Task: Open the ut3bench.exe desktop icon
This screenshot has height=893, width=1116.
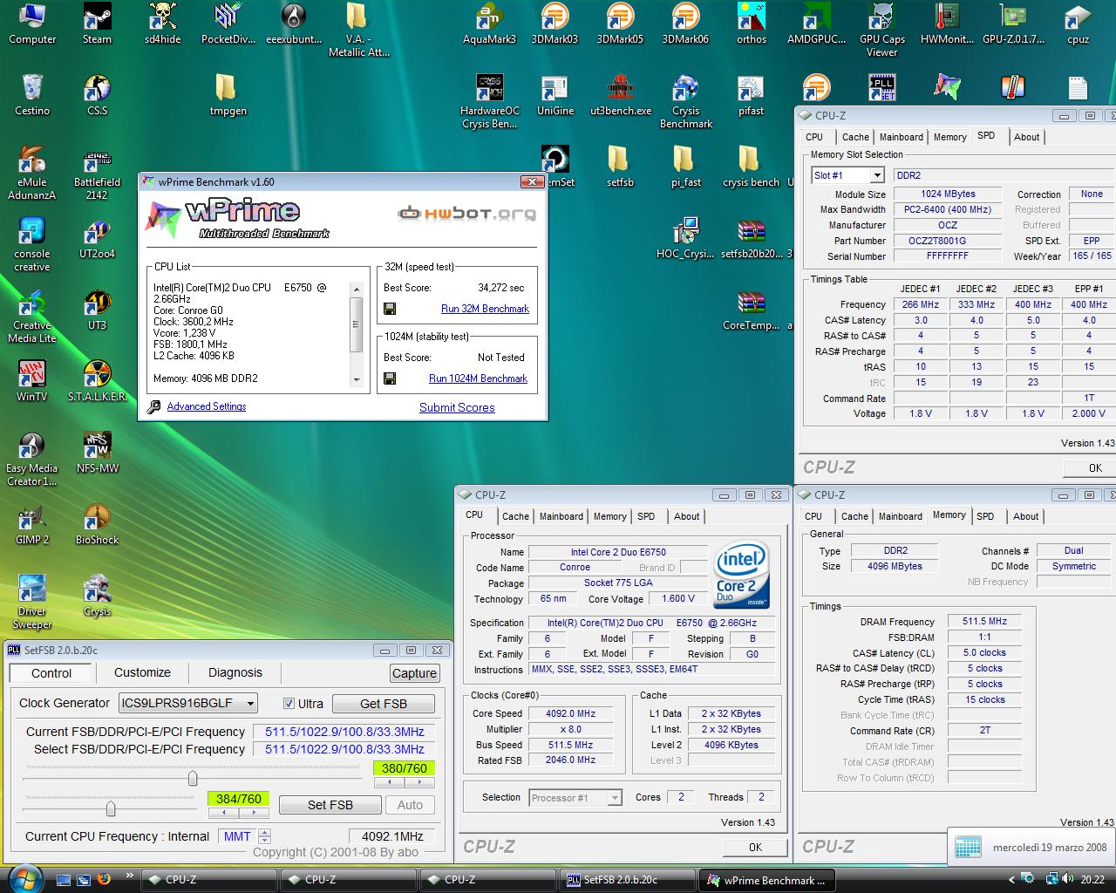Action: click(620, 95)
